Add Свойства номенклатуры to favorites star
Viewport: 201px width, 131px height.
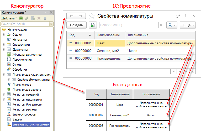[92, 16]
